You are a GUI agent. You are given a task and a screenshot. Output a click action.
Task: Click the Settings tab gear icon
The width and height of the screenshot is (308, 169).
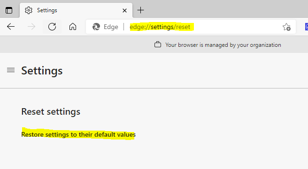pyautogui.click(x=29, y=10)
